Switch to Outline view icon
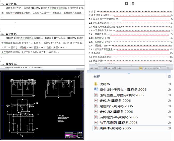The height and width of the screenshot is (141, 174). point(148,68)
